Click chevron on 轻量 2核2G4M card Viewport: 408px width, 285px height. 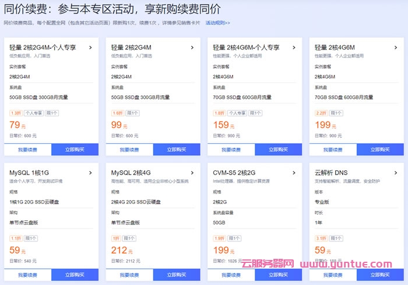pos(192,48)
